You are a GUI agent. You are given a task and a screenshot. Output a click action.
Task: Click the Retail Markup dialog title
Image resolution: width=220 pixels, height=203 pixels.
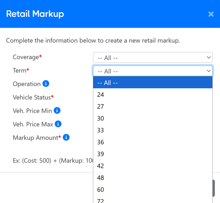click(35, 14)
